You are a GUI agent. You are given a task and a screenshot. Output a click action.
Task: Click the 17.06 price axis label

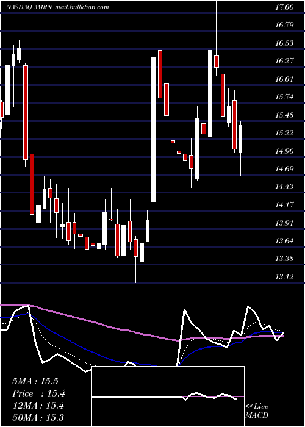pos(284,7)
